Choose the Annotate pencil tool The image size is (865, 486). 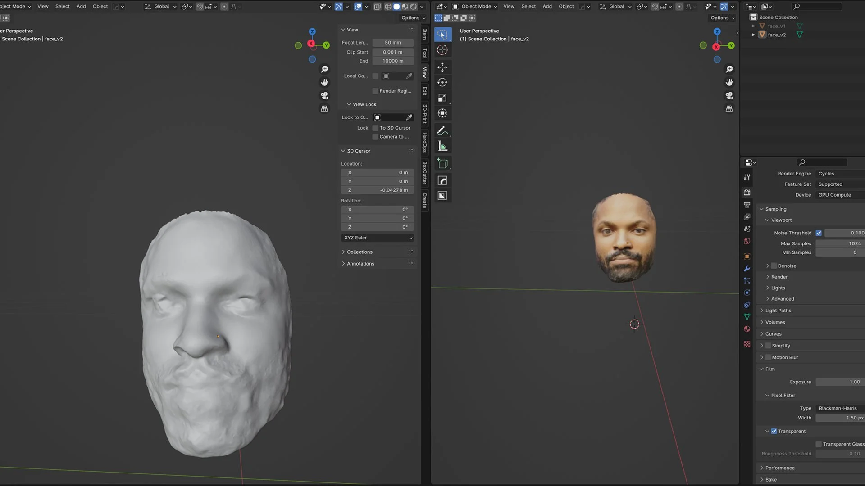click(x=442, y=130)
